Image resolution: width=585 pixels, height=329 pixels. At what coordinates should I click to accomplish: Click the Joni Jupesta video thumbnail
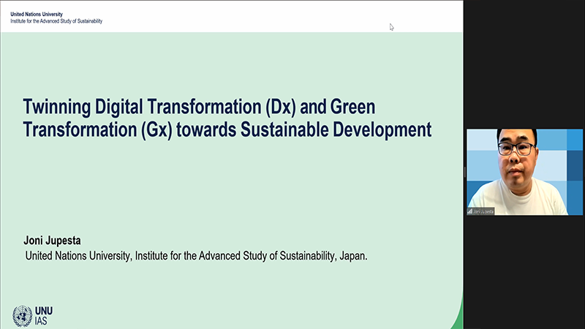pos(524,172)
